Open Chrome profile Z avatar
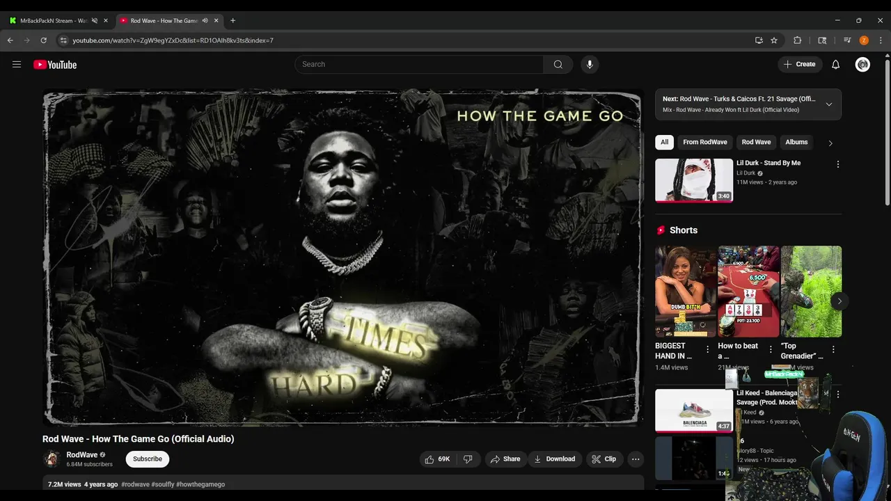 pos(864,40)
